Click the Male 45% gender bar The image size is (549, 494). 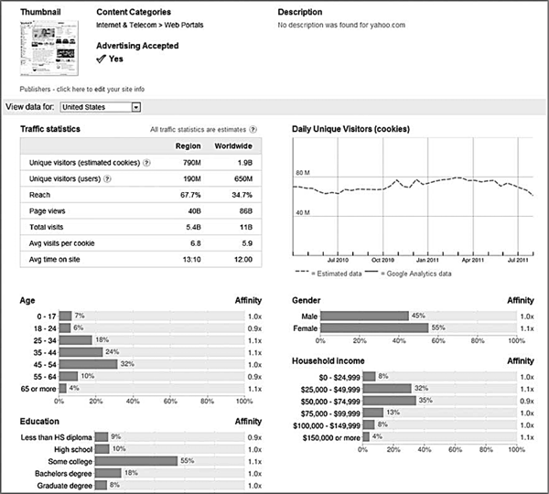pyautogui.click(x=365, y=316)
